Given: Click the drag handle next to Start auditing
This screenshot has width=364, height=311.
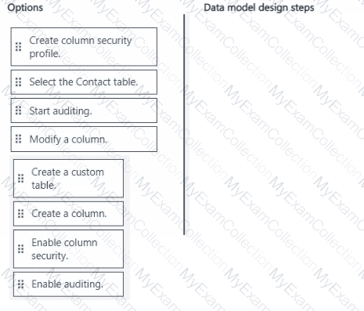Looking at the screenshot, I should pos(18,110).
